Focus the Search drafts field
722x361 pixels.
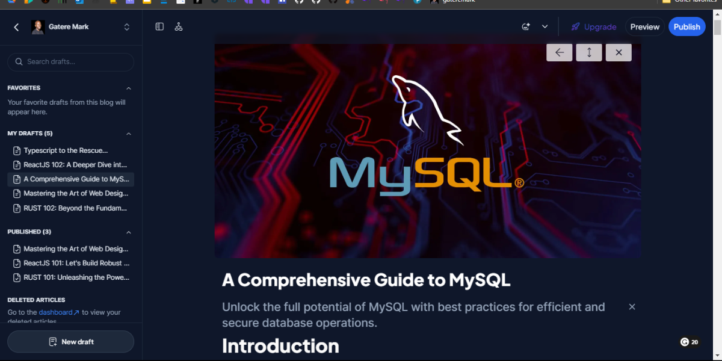point(70,62)
